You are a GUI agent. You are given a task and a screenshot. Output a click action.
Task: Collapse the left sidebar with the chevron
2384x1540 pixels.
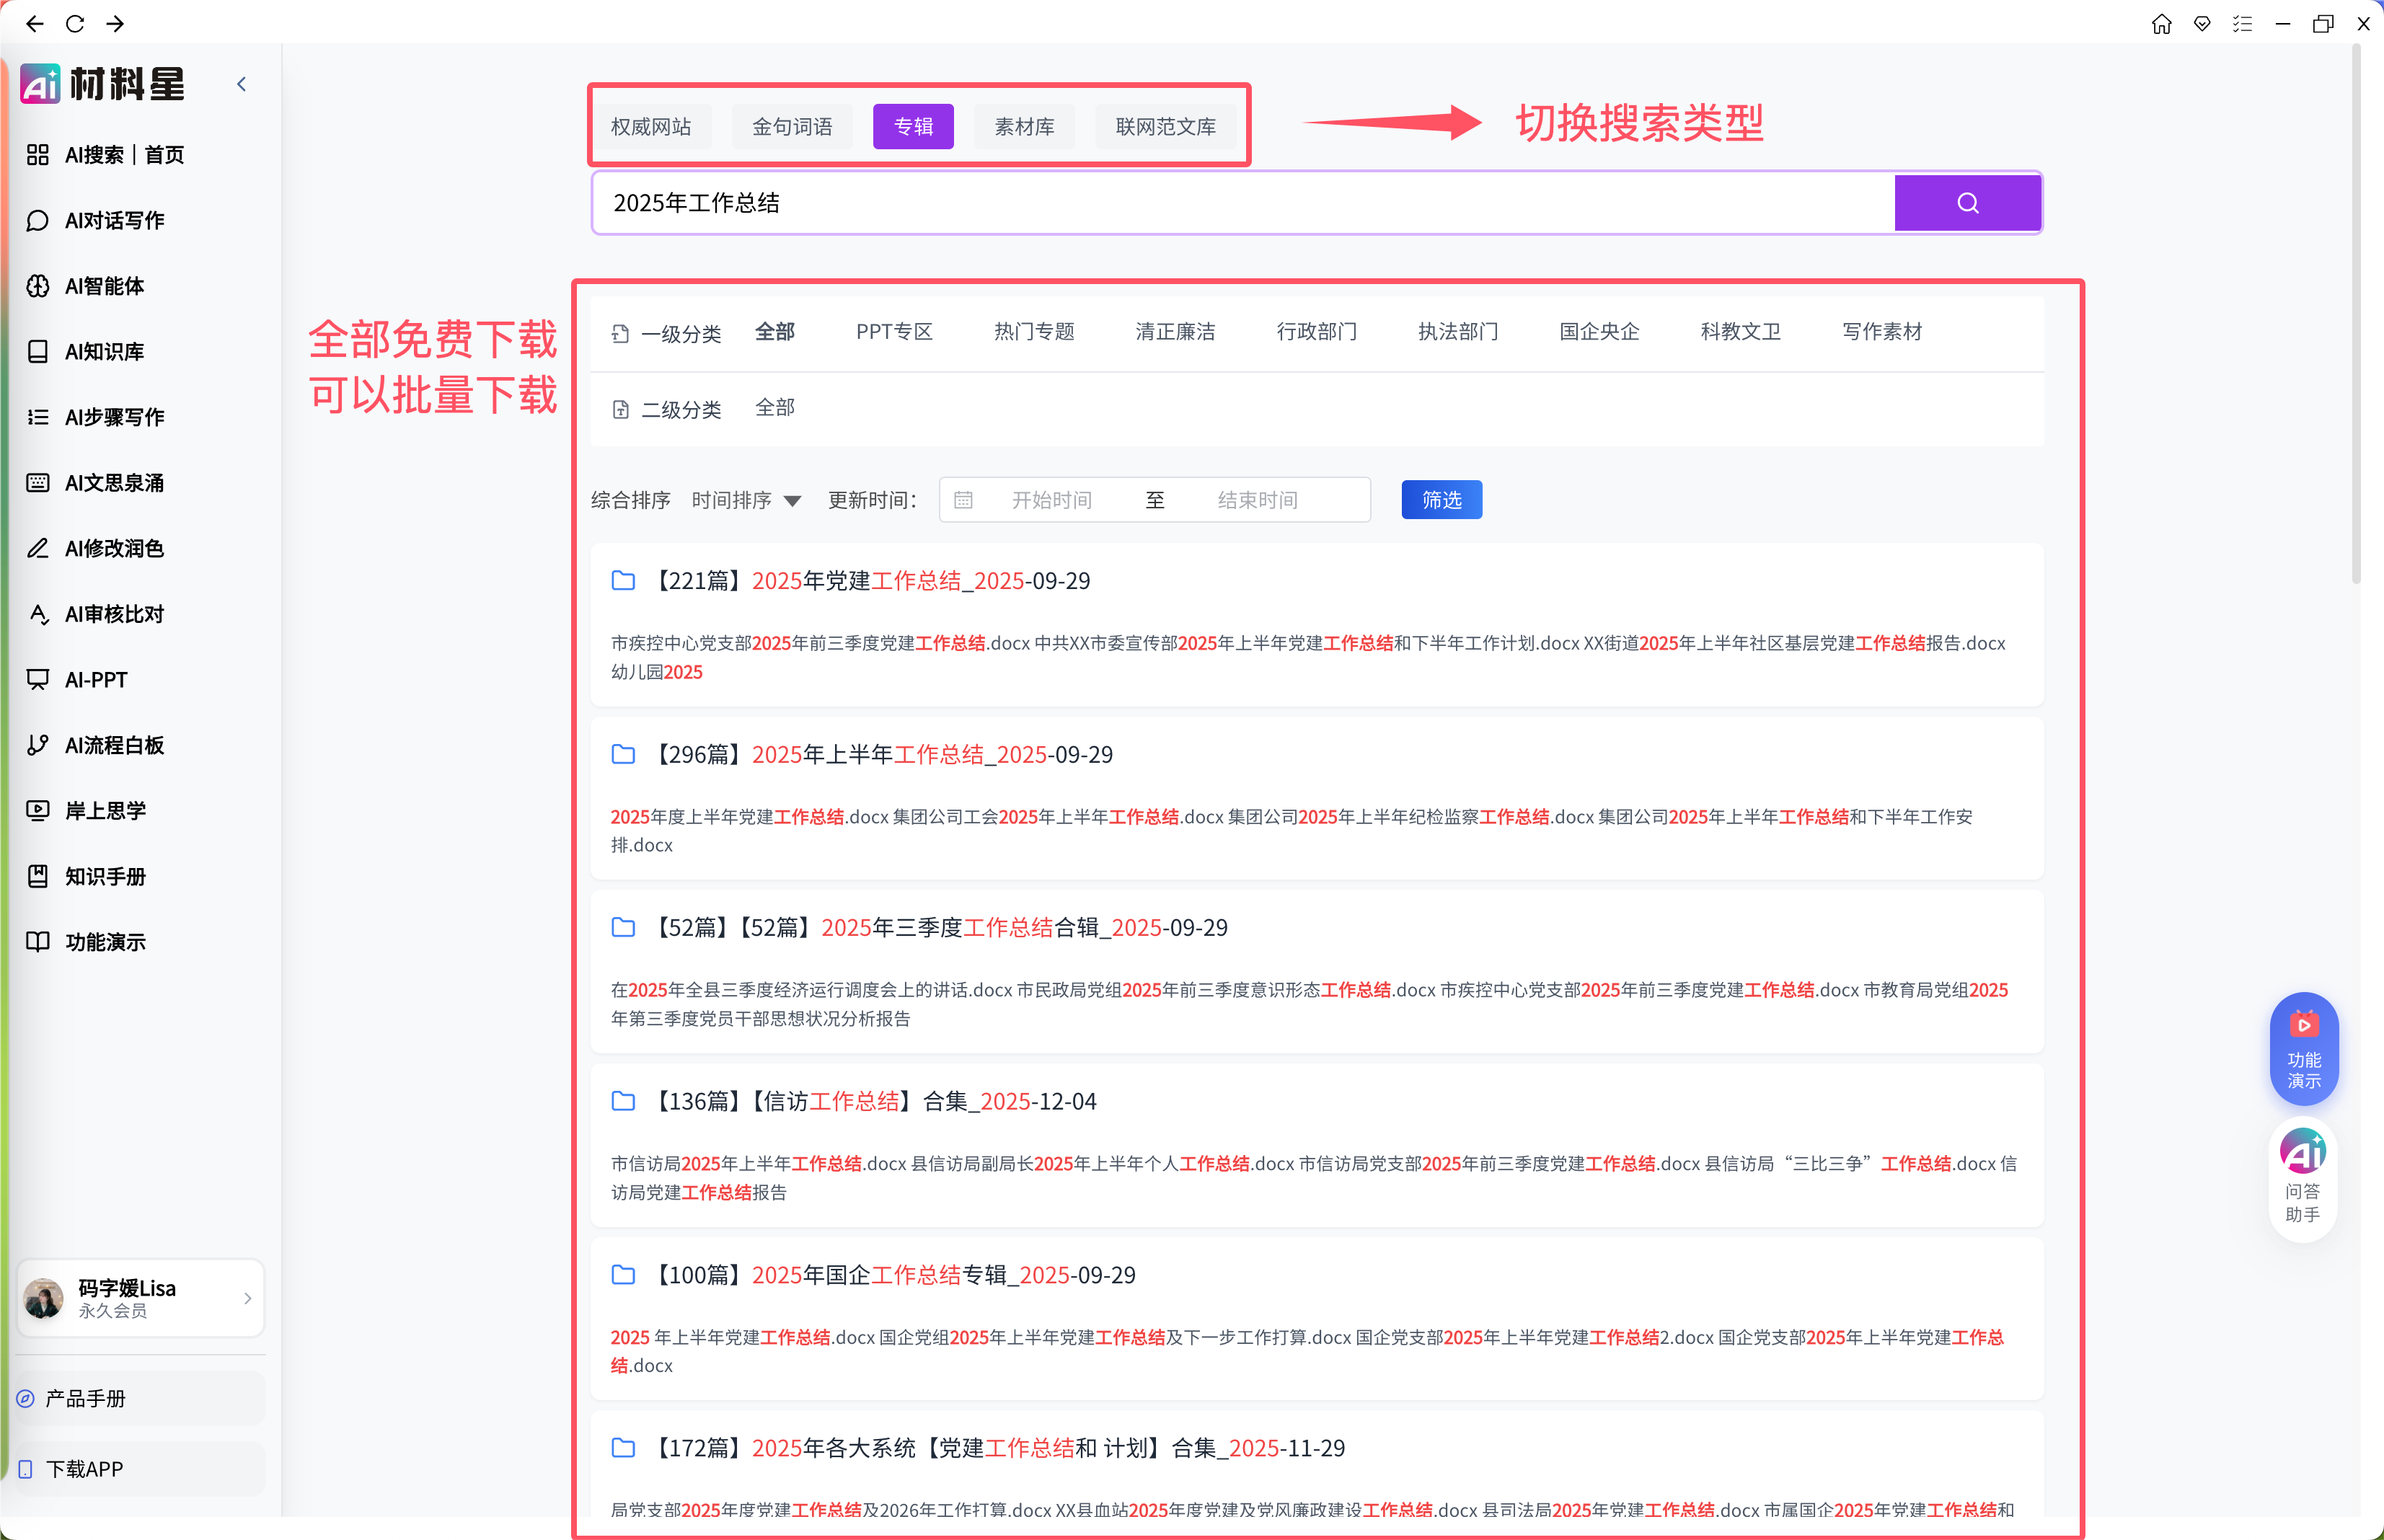coord(240,84)
